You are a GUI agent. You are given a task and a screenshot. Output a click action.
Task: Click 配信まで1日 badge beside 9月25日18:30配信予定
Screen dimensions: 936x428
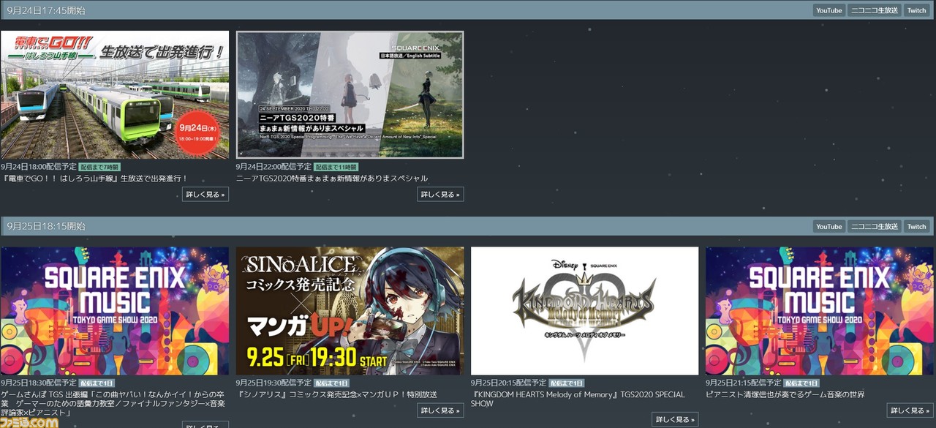[x=97, y=383]
